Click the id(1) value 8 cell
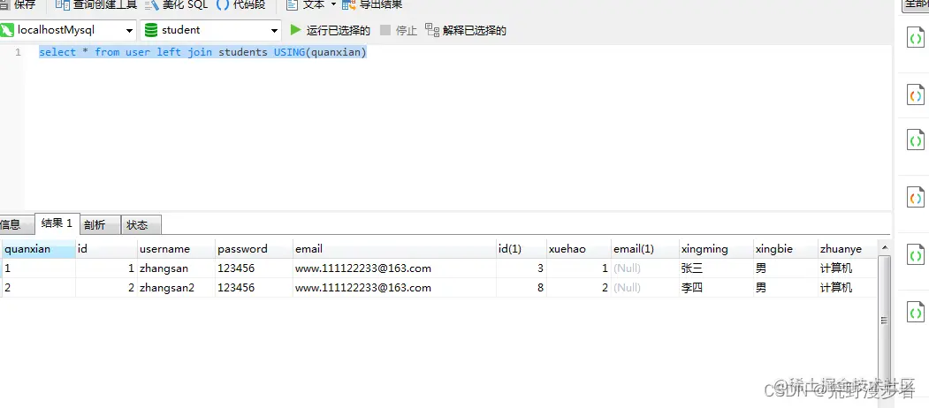The height and width of the screenshot is (408, 929). 521,288
